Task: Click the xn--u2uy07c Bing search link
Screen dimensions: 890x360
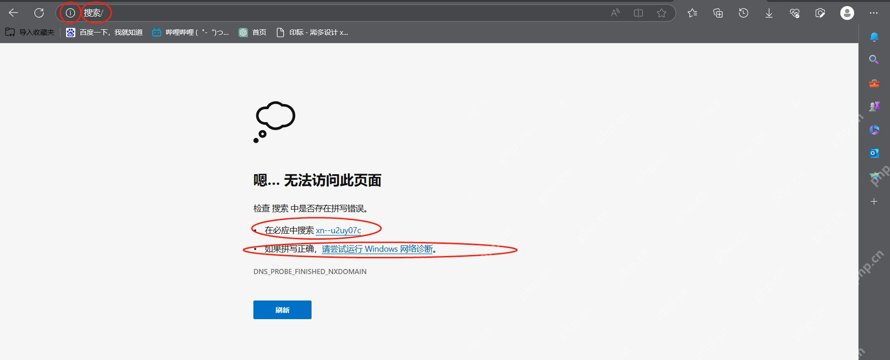Action: tap(338, 230)
